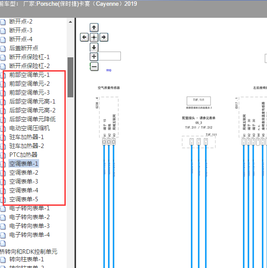Click the blue 9Y0 label
The image size is (267, 268).
click(x=109, y=70)
